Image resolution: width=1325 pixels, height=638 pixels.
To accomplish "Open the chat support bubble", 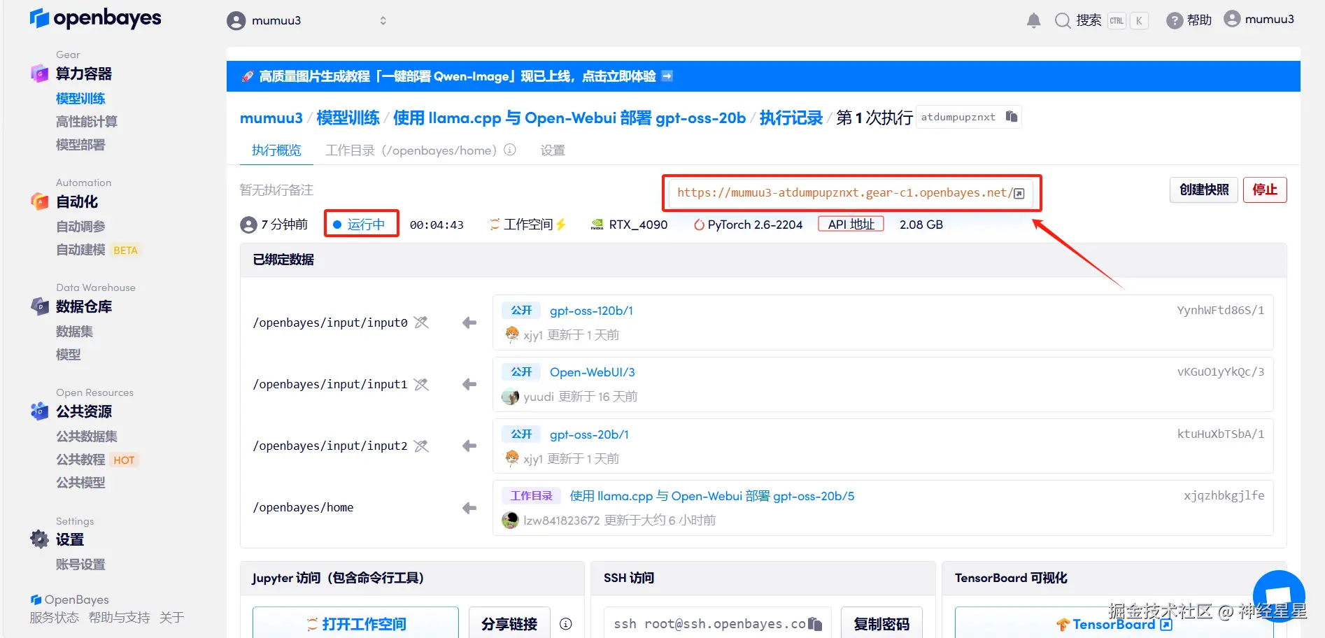I will (1279, 595).
